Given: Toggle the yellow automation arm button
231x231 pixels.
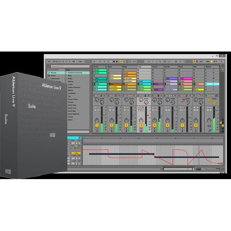Looking at the screenshot, I should pyautogui.click(x=121, y=61).
